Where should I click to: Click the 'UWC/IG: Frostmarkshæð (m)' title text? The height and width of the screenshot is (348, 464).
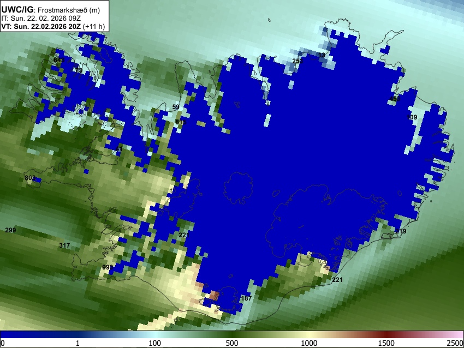click(x=51, y=10)
